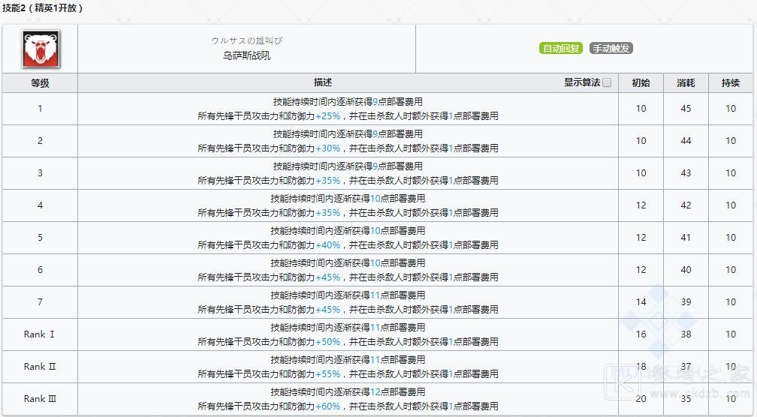
Task: Click the 描述 column header
Action: tap(323, 82)
